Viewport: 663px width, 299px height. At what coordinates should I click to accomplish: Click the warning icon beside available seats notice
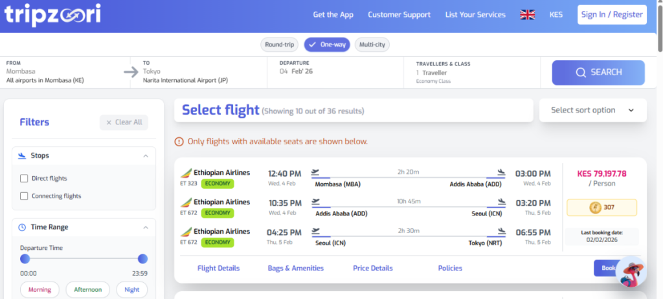[x=179, y=141]
